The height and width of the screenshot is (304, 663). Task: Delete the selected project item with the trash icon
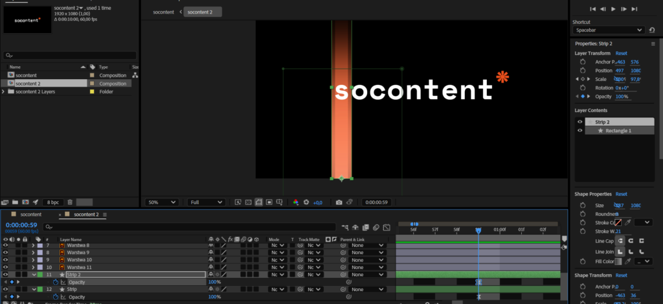[70, 202]
